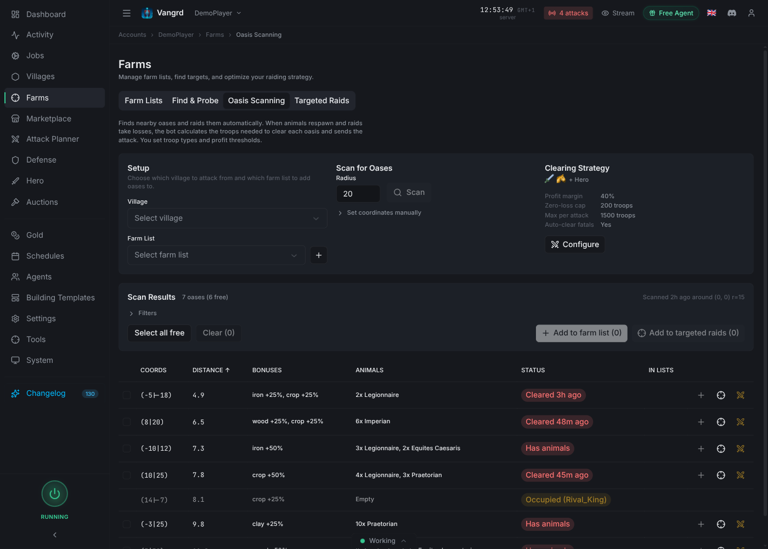Open the Find & Probe tab
Image resolution: width=768 pixels, height=549 pixels.
(195, 100)
